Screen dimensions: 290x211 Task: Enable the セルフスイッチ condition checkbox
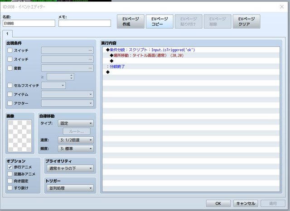pyautogui.click(x=10, y=86)
